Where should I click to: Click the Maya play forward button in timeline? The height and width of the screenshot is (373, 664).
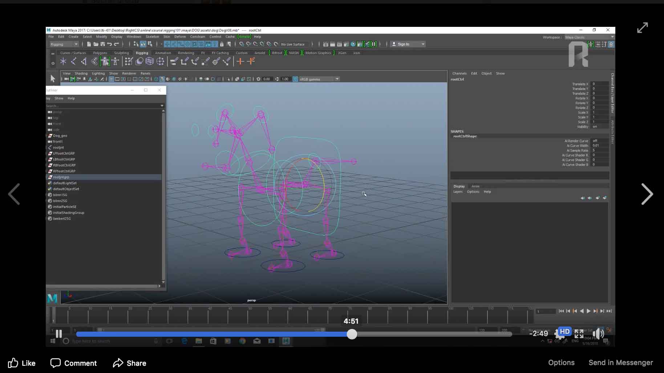click(588, 311)
